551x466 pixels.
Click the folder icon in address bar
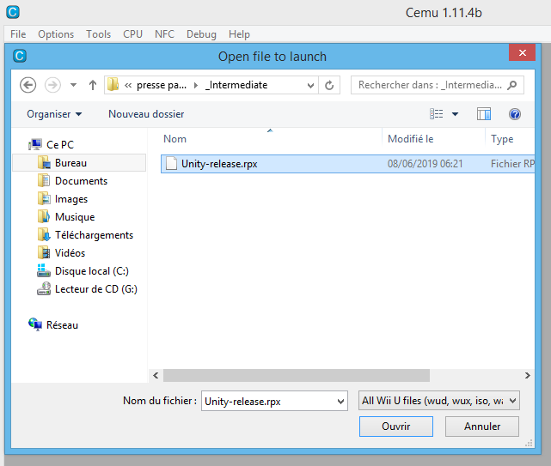coord(113,85)
